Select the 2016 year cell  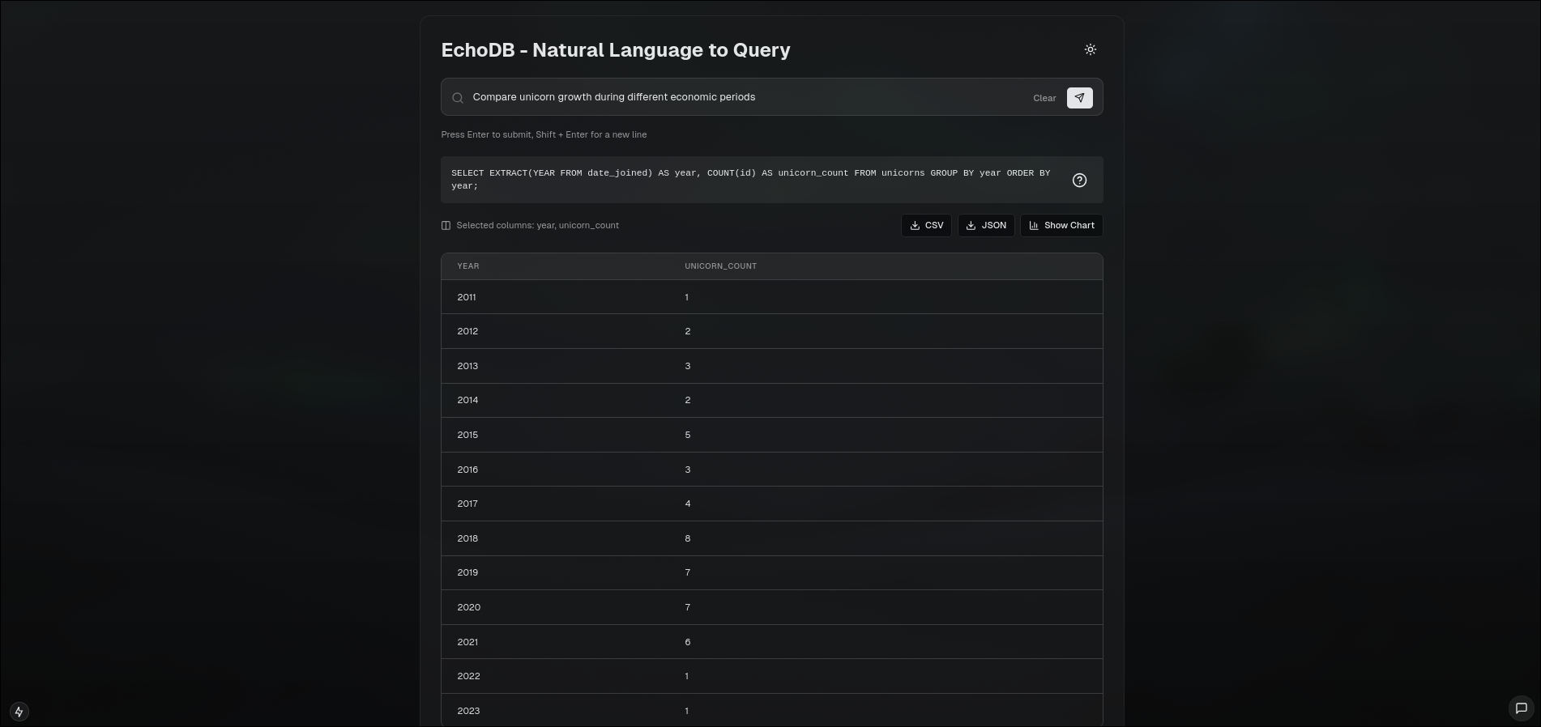[x=467, y=470]
